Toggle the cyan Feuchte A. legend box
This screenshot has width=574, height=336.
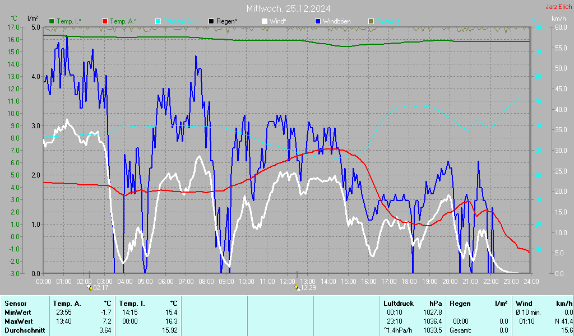pos(158,21)
